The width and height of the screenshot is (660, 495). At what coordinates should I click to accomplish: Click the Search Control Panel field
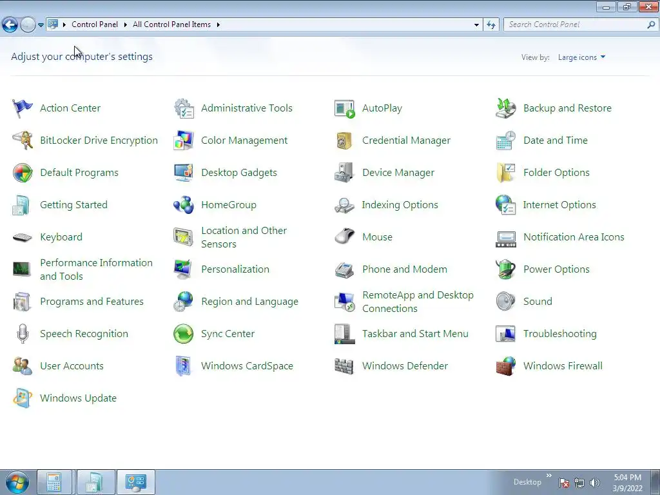tap(576, 25)
